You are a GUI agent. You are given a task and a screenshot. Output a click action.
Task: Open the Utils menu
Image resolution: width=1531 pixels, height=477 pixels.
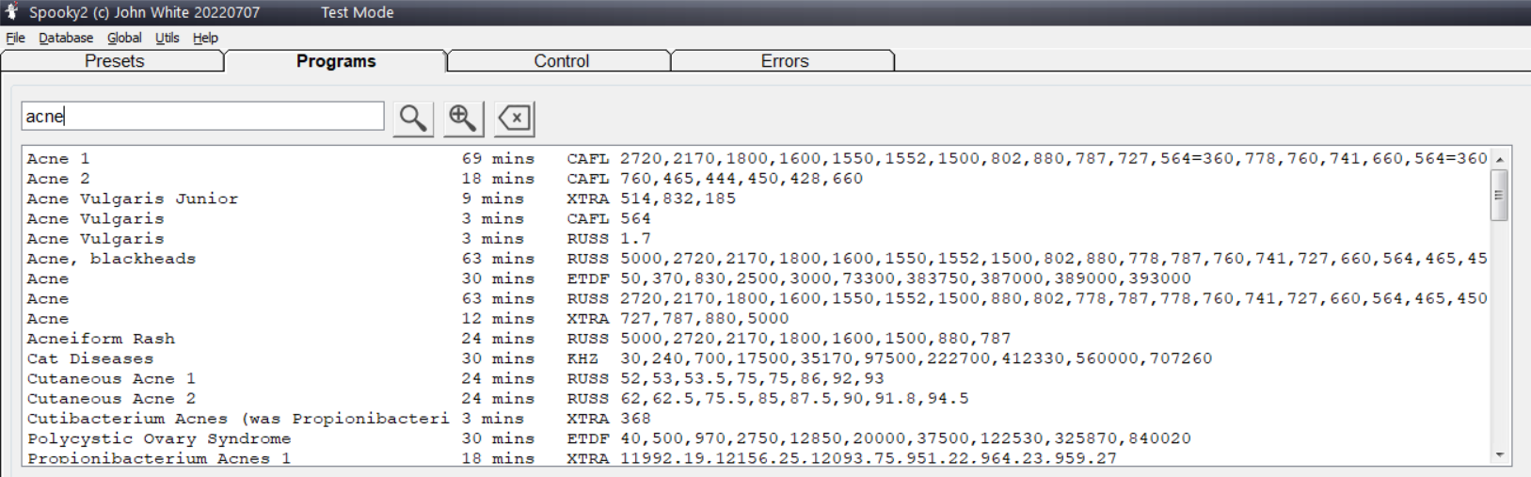pyautogui.click(x=167, y=38)
